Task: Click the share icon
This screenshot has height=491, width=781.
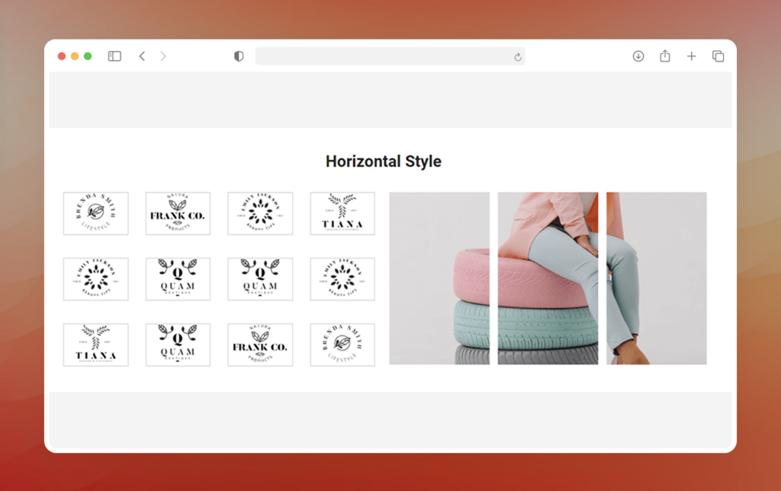Action: coord(665,56)
